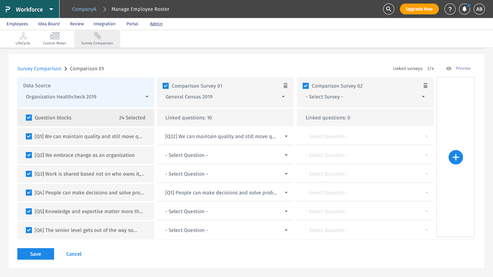Open the notifications bell

[464, 9]
